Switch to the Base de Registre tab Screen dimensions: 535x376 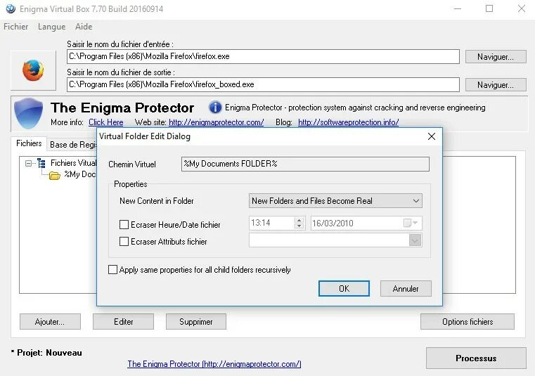coord(72,145)
